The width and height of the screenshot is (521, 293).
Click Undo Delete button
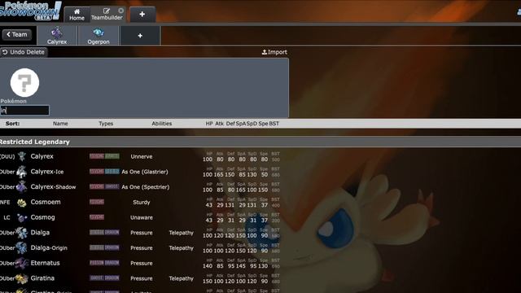[24, 52]
